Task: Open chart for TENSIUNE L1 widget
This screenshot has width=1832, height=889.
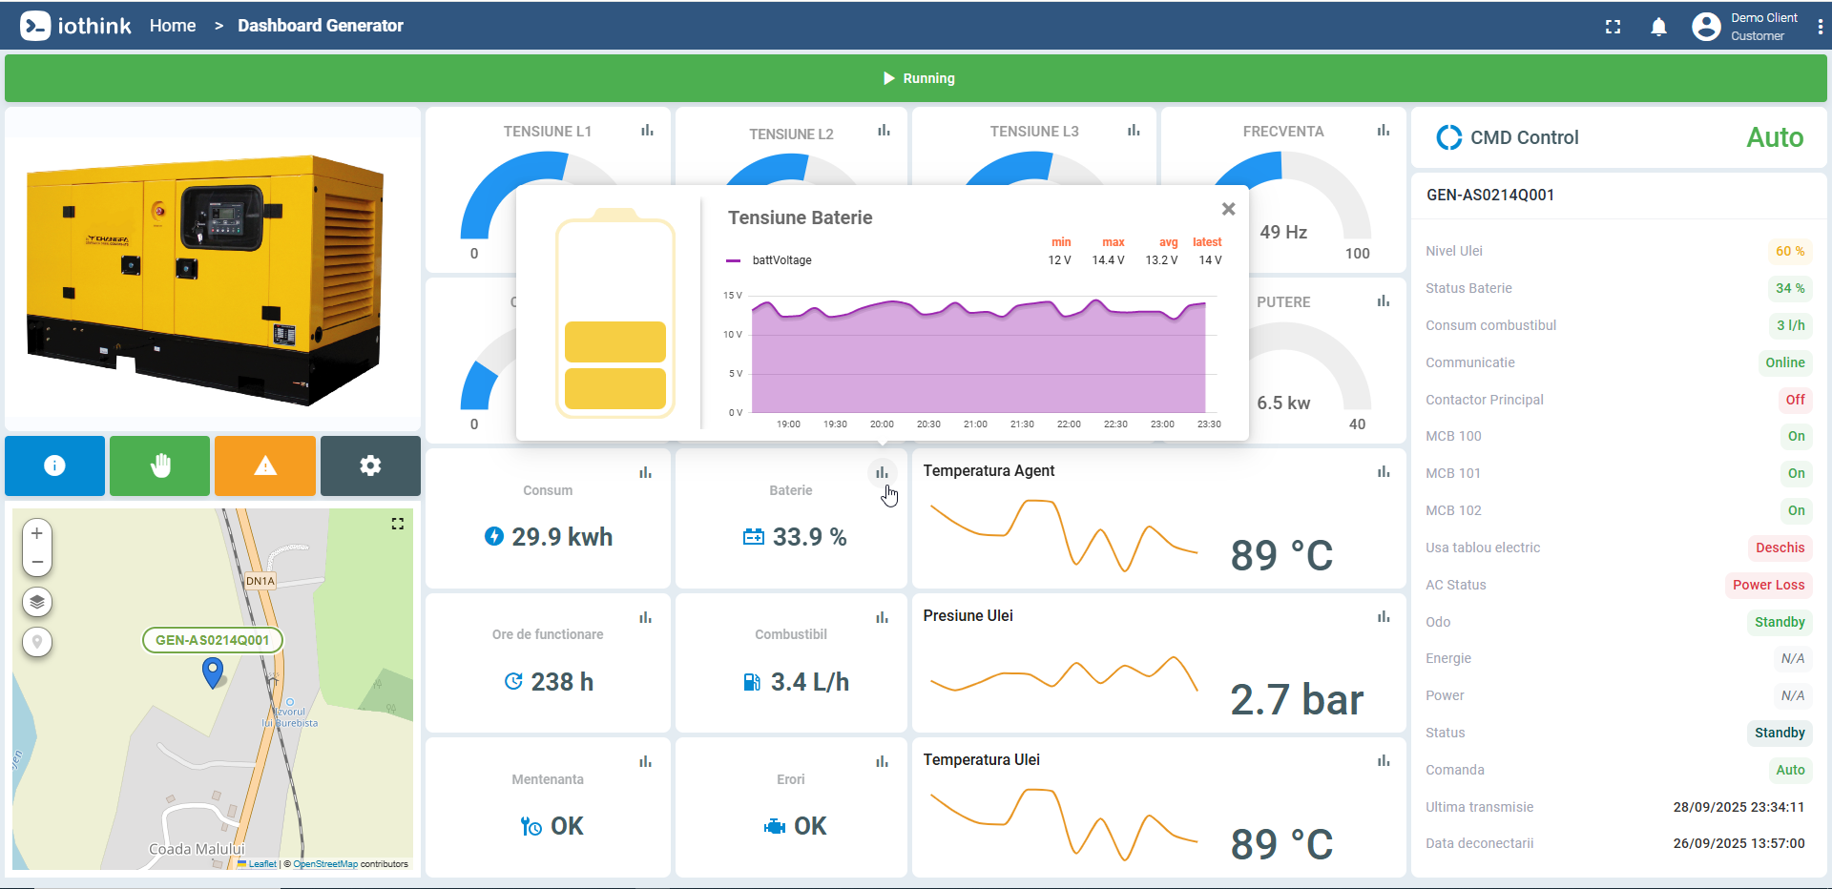Action: point(647,131)
